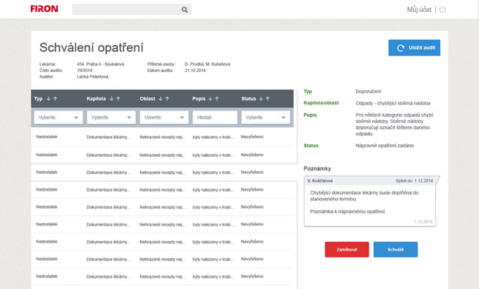The image size is (479, 289).
Task: Click 'Nápravné opatření zadáno' status value
Action: coord(384,146)
